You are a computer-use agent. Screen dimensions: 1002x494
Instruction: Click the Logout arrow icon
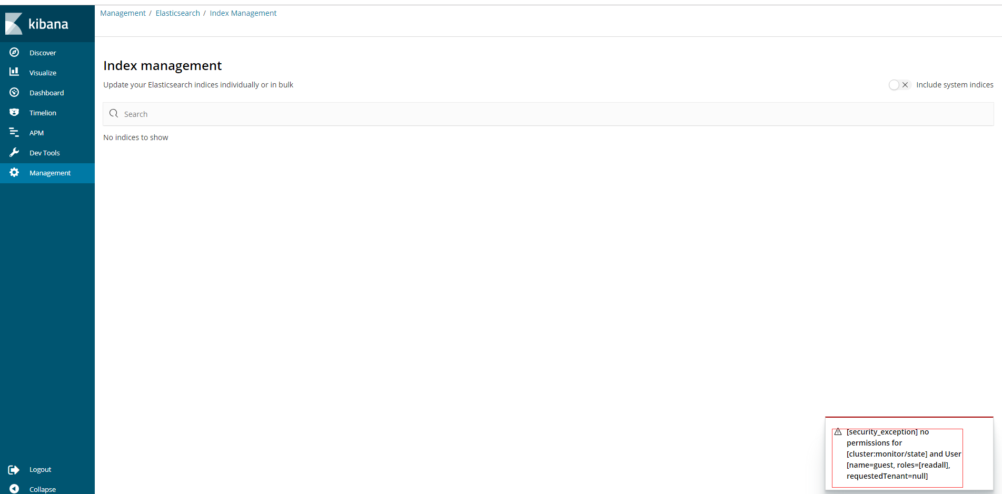[14, 469]
